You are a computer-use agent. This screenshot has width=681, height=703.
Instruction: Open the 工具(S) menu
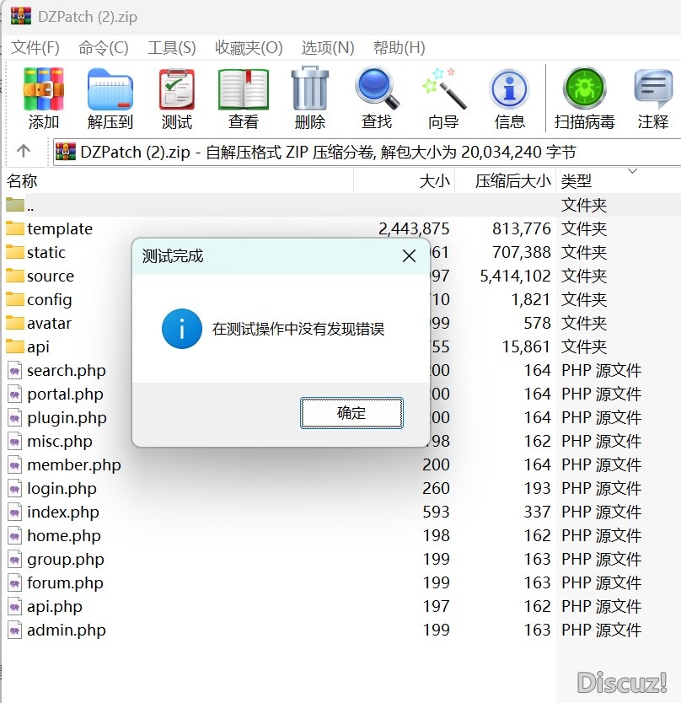pyautogui.click(x=172, y=47)
